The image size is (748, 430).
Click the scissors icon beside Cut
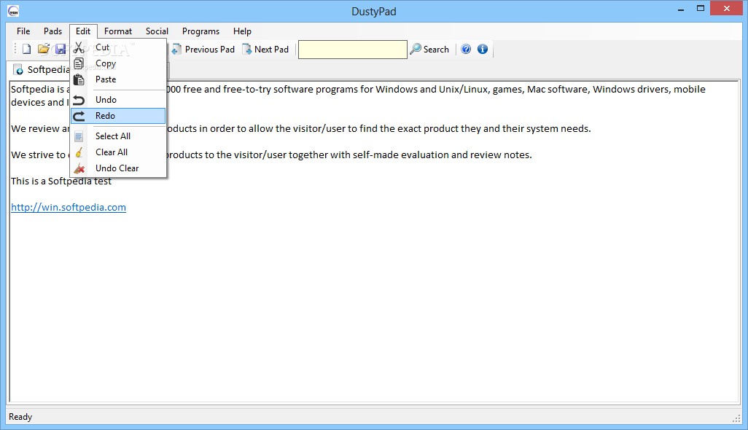click(79, 47)
